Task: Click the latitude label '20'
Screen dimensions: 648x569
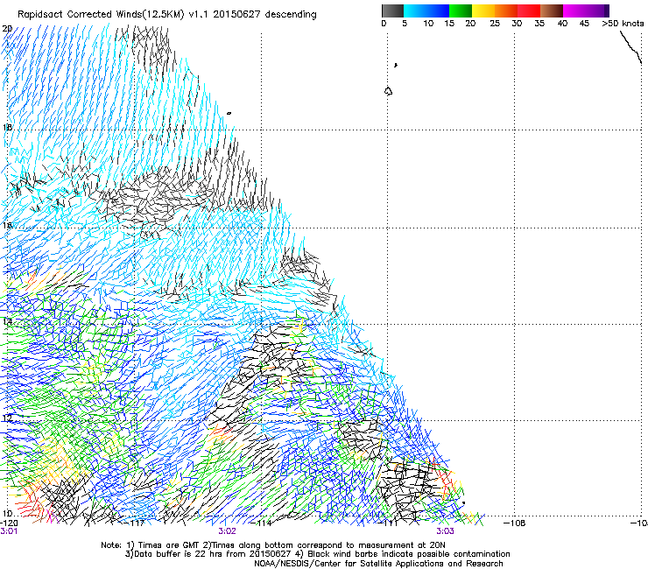Action: (x=7, y=29)
